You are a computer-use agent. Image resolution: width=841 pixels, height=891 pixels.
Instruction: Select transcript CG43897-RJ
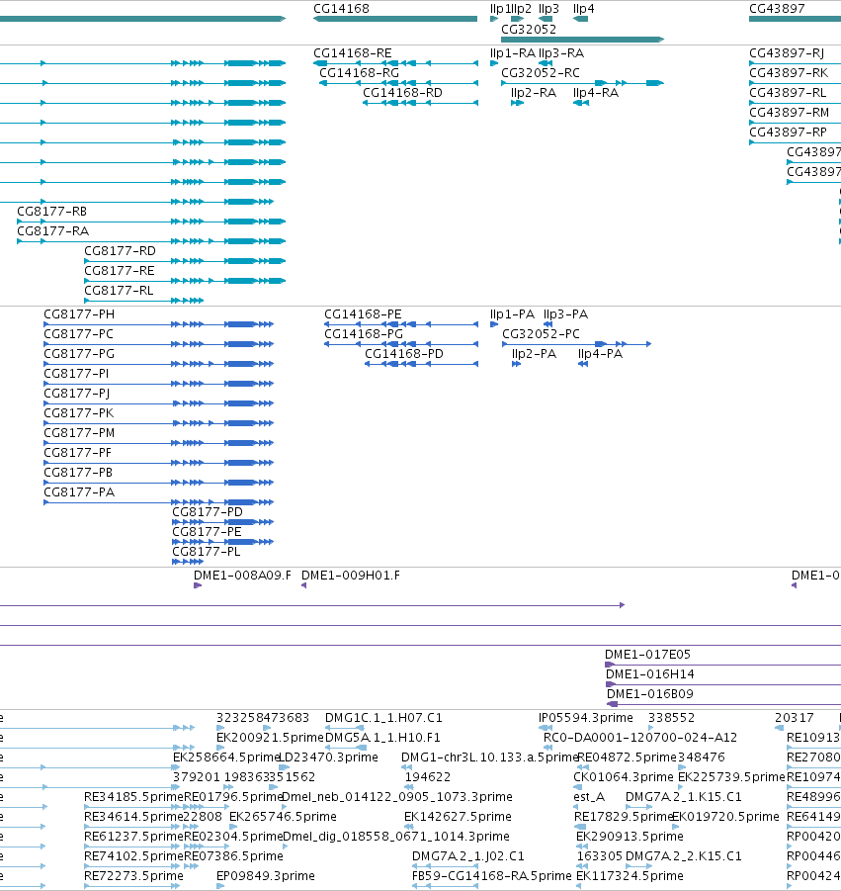[787, 52]
